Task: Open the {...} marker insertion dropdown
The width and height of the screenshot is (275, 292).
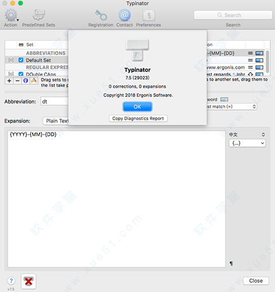Action: pos(248,143)
